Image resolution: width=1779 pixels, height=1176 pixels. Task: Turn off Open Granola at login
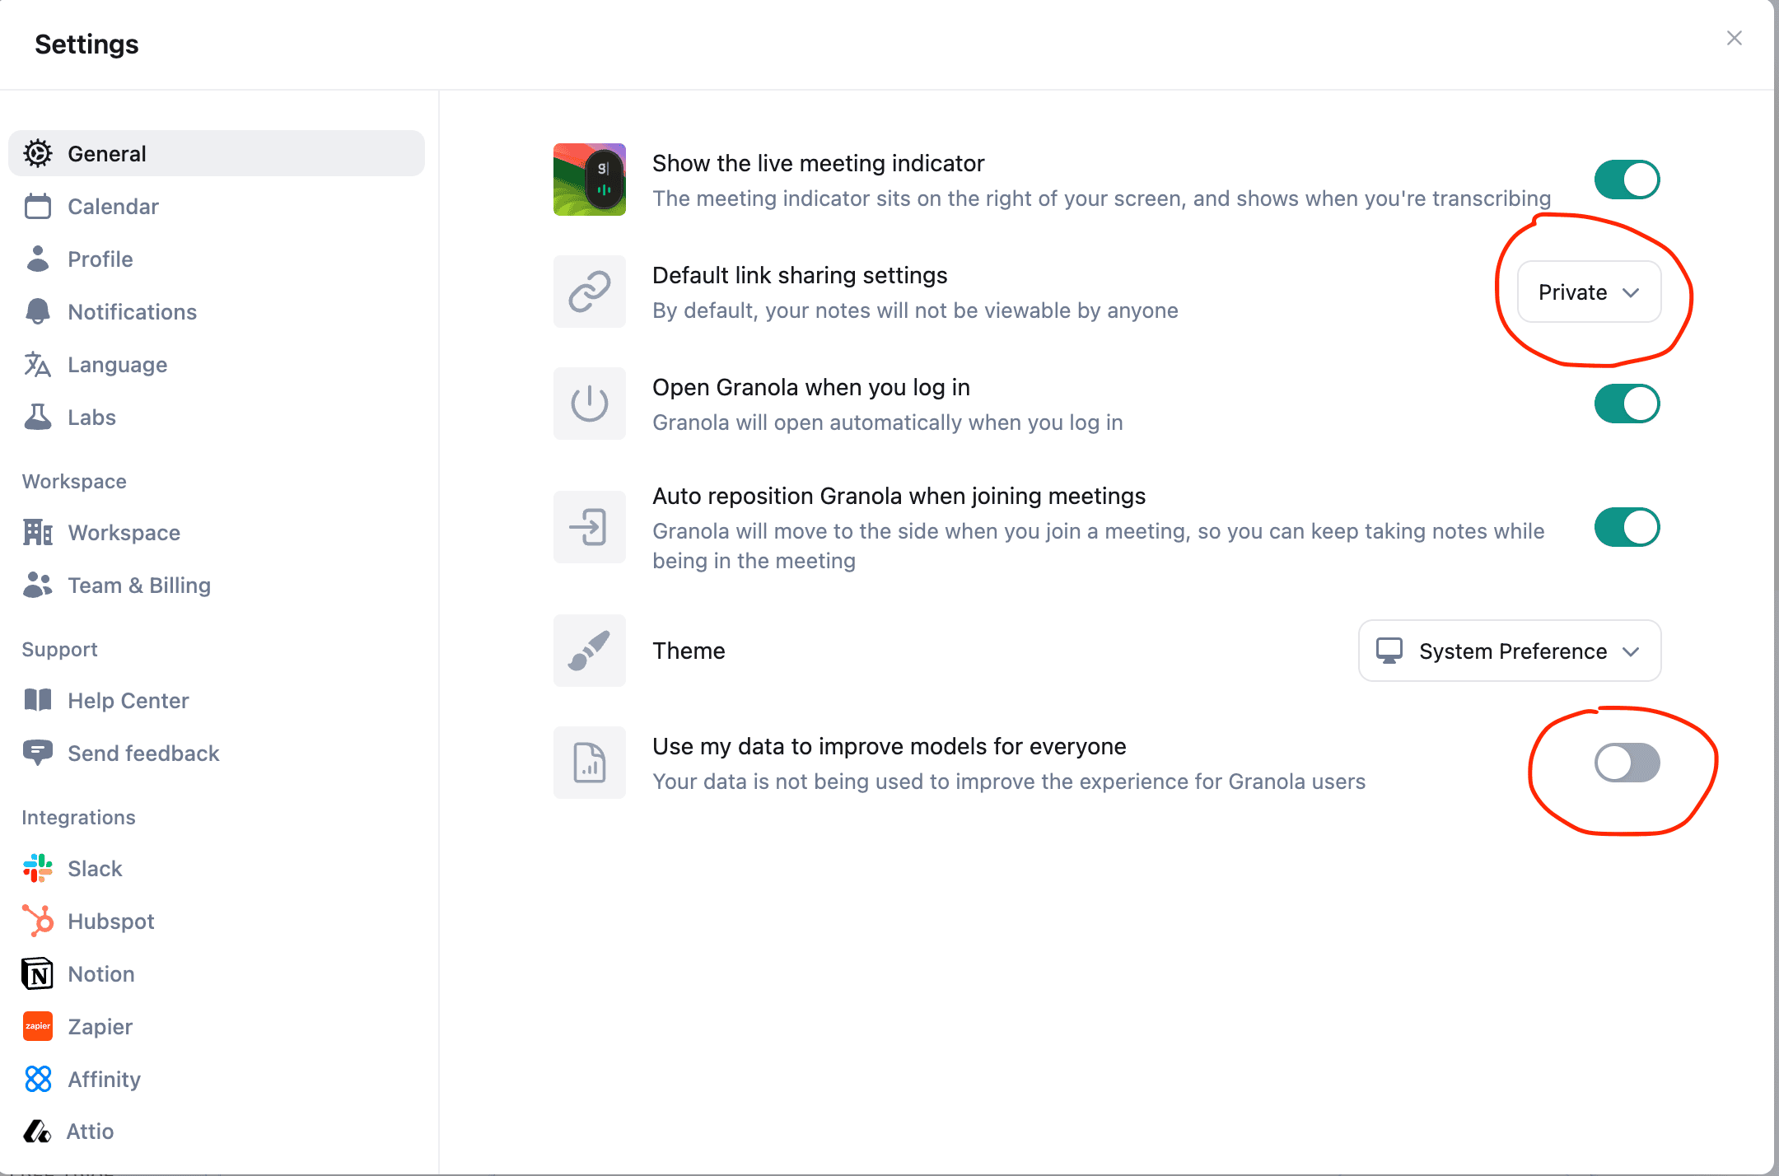pyautogui.click(x=1627, y=404)
